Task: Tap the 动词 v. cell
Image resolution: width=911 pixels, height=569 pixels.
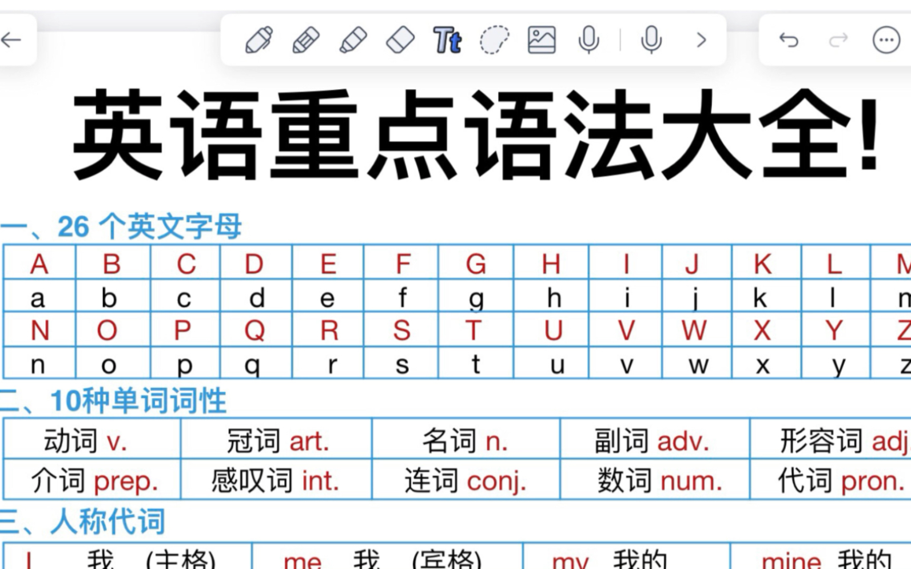Action: (92, 439)
